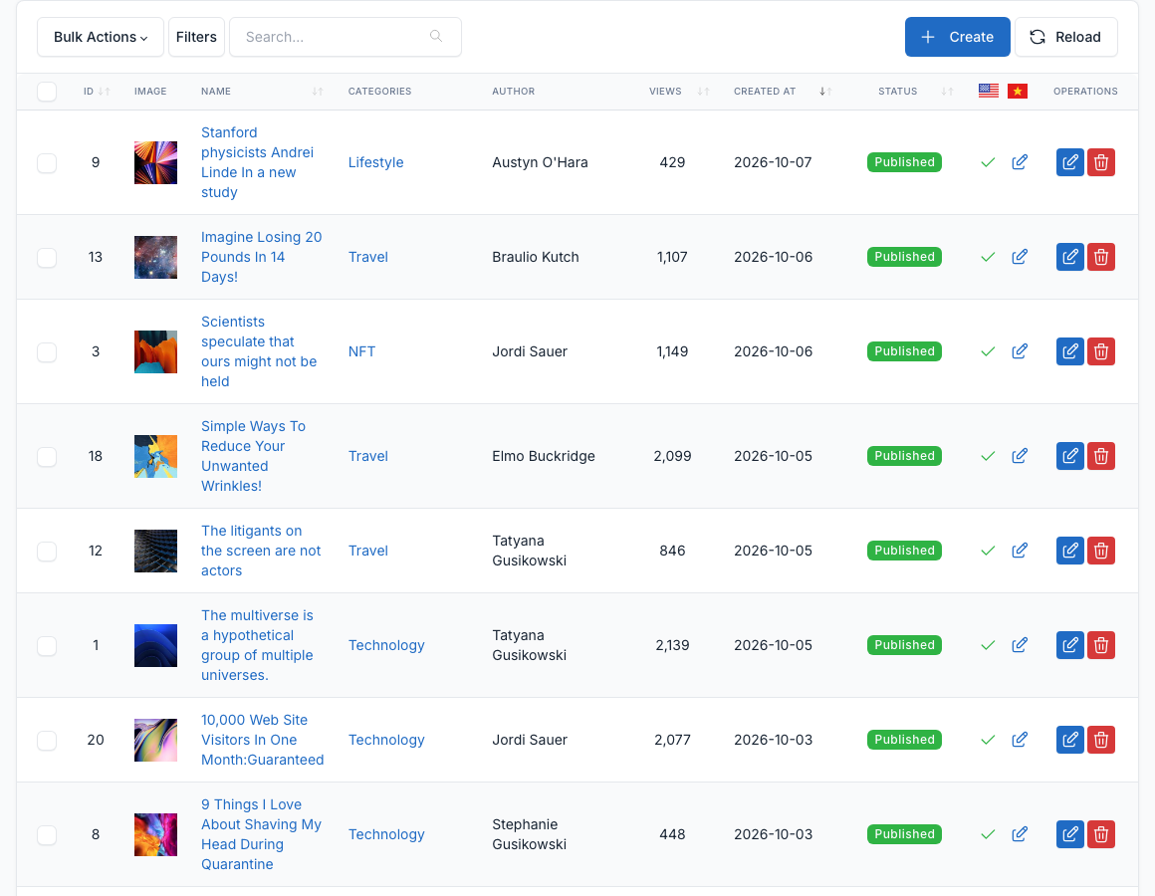Edit Vietnamese translation for post 20

click(x=1020, y=739)
